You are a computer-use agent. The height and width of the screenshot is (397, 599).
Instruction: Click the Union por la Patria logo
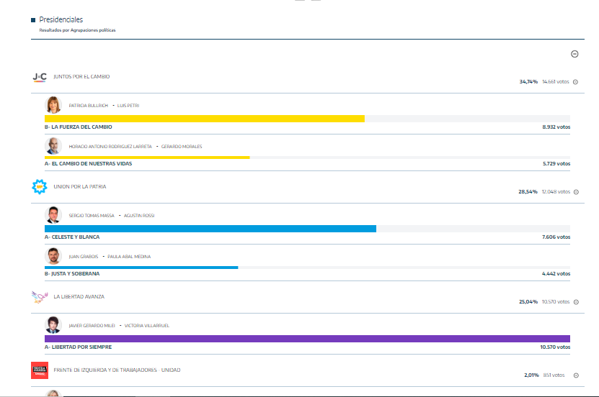tap(40, 187)
